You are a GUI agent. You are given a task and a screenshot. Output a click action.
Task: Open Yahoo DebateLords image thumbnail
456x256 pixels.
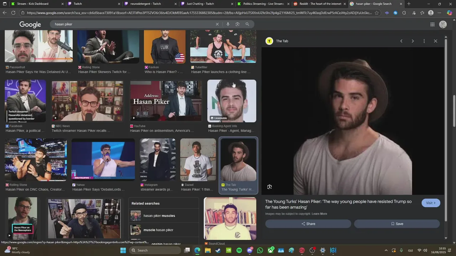(103, 160)
